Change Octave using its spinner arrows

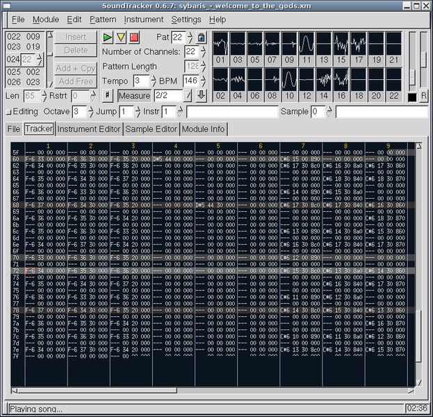(90, 111)
